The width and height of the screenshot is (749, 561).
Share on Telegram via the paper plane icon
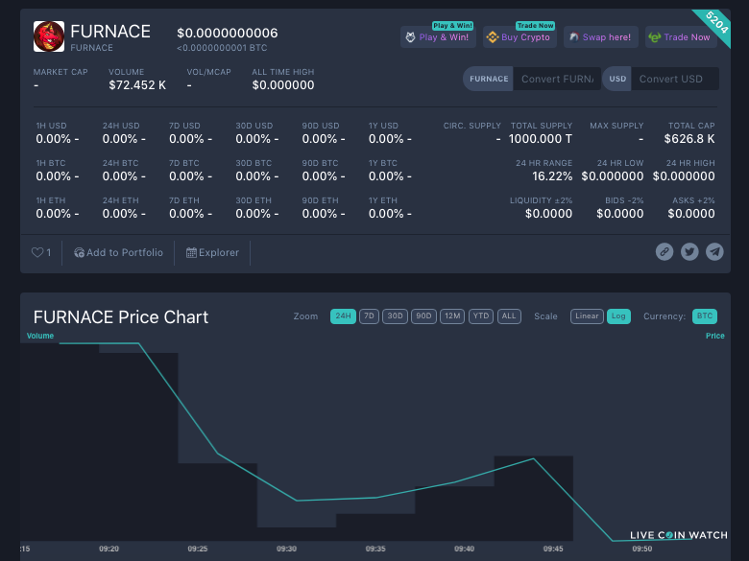[715, 251]
